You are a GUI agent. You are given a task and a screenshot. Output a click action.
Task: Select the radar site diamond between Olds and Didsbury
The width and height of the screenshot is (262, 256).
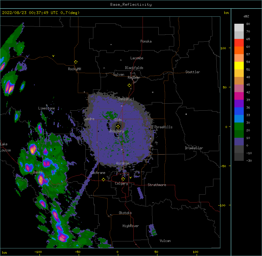click(x=118, y=127)
